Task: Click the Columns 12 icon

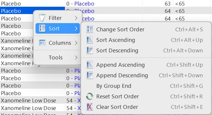Action: [42, 43]
